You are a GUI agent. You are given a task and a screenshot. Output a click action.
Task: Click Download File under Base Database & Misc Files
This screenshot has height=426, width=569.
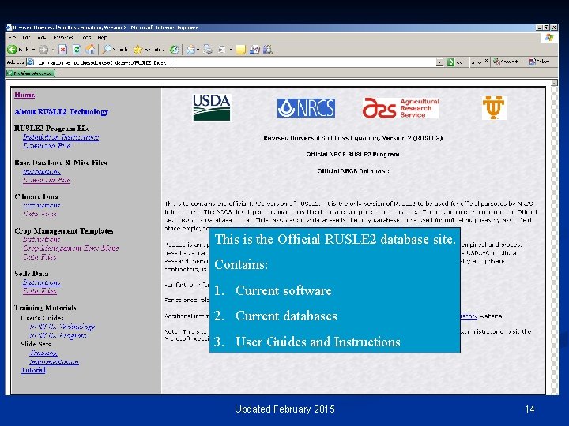47,180
